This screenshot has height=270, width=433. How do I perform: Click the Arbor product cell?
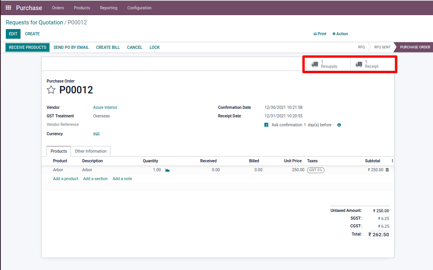coord(58,170)
